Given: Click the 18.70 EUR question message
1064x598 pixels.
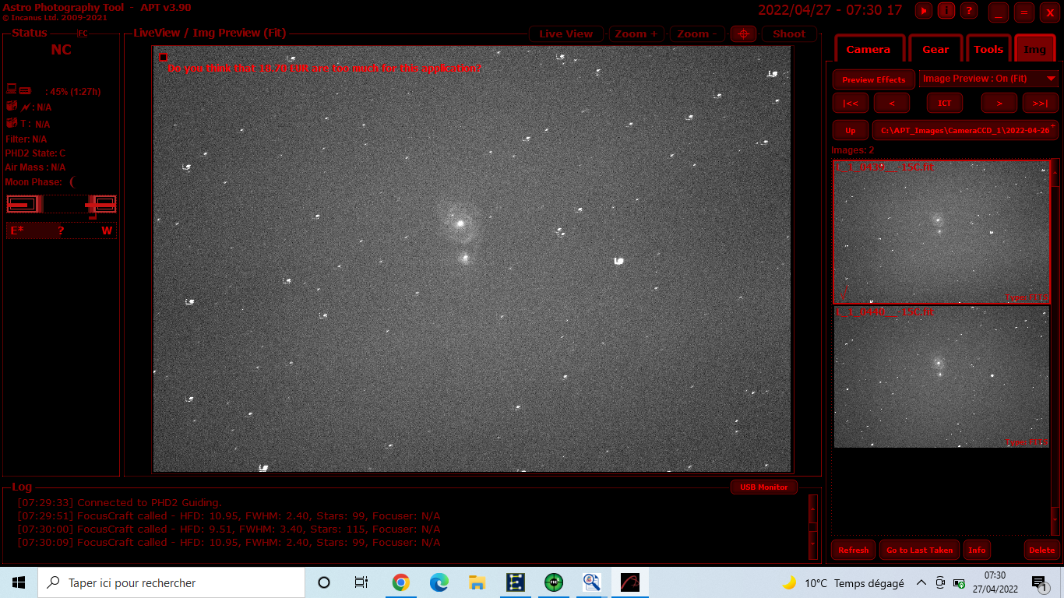Looking at the screenshot, I should click(x=325, y=68).
